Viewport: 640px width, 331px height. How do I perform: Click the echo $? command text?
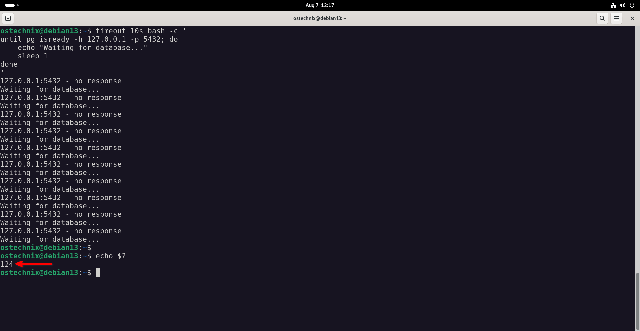click(111, 256)
